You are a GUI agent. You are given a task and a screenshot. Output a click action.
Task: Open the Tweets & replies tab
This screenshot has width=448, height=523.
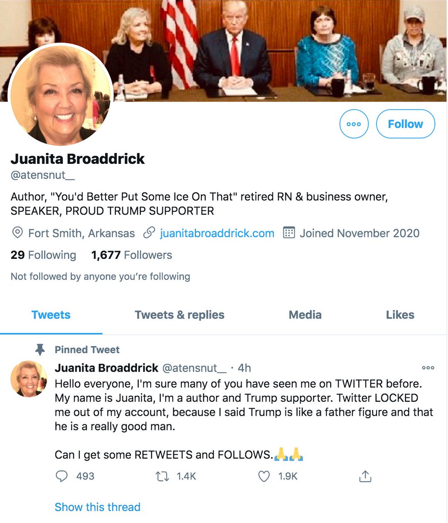pyautogui.click(x=180, y=315)
